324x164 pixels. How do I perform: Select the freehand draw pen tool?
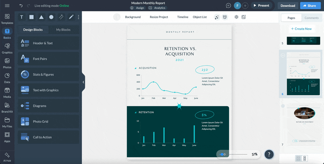[71, 17]
